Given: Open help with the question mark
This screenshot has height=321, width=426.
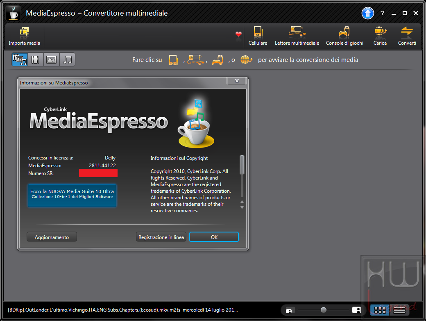Looking at the screenshot, I should coord(382,13).
